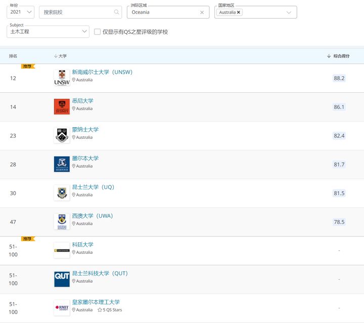Click the Monash University crest logo
This screenshot has width=364, height=323.
tap(62, 135)
